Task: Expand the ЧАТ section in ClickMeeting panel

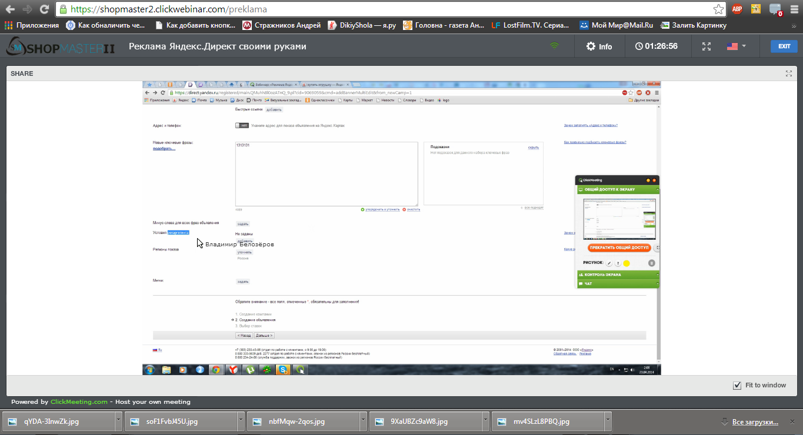Action: pos(617,284)
